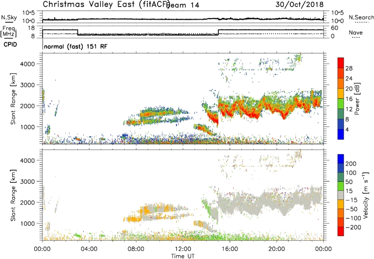Click the '10^5' tick on left noise axis
The height and width of the screenshot is (259, 374).
29,13
